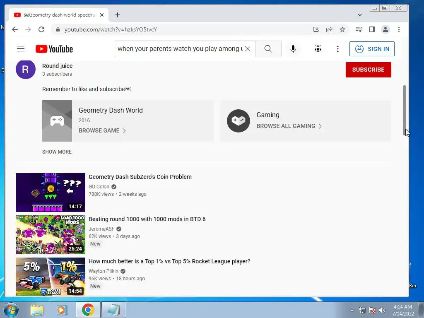Viewport: 424px width, 318px height.
Task: Open YouTube apps grid
Action: pyautogui.click(x=318, y=49)
